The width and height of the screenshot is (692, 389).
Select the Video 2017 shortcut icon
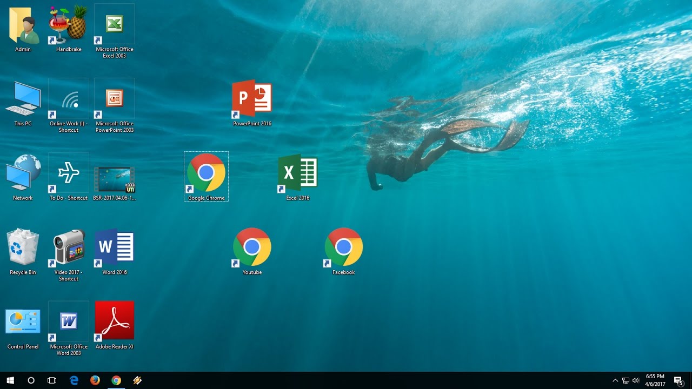(x=69, y=254)
